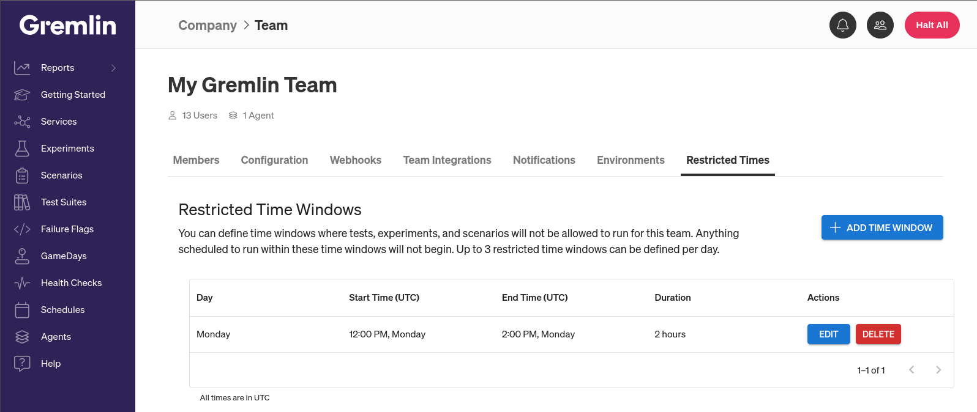This screenshot has height=412, width=977.
Task: Click the Duration column header
Action: point(672,298)
